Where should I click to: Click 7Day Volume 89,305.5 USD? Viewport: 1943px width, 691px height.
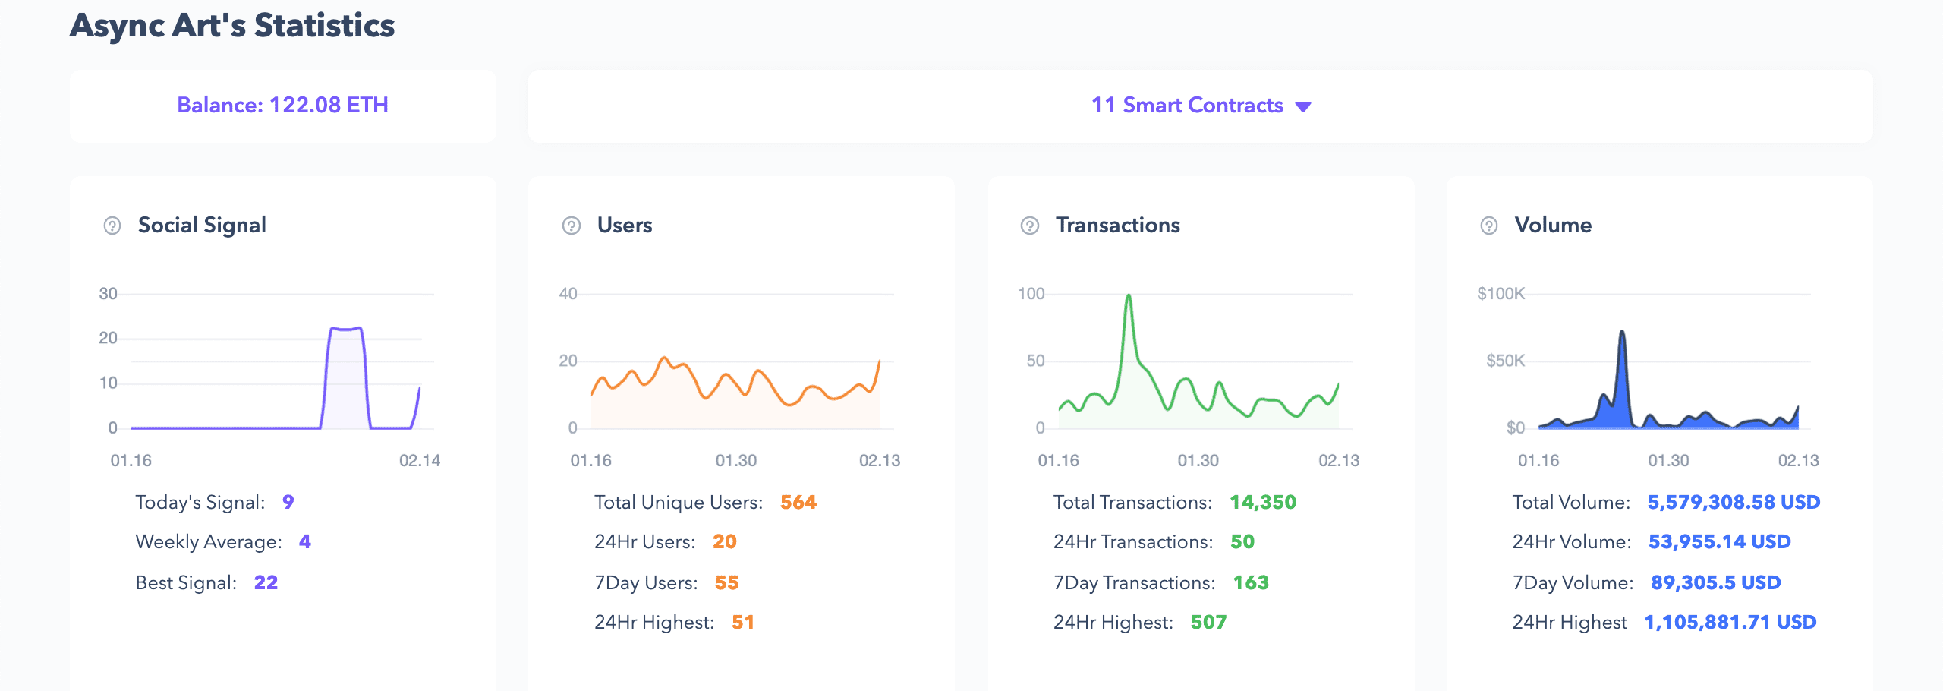pos(1715,582)
